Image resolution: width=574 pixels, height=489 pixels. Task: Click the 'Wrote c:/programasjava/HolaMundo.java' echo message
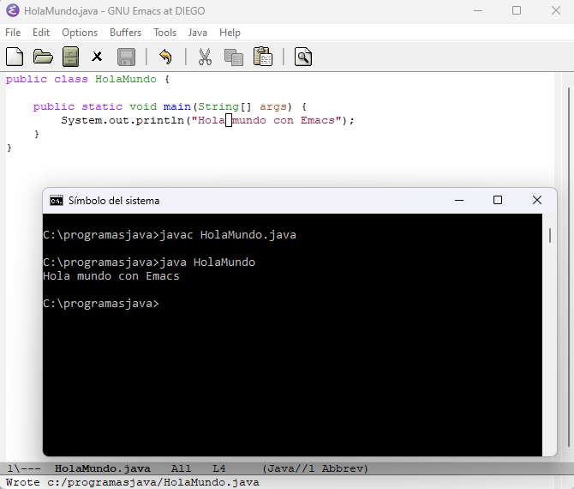(133, 482)
